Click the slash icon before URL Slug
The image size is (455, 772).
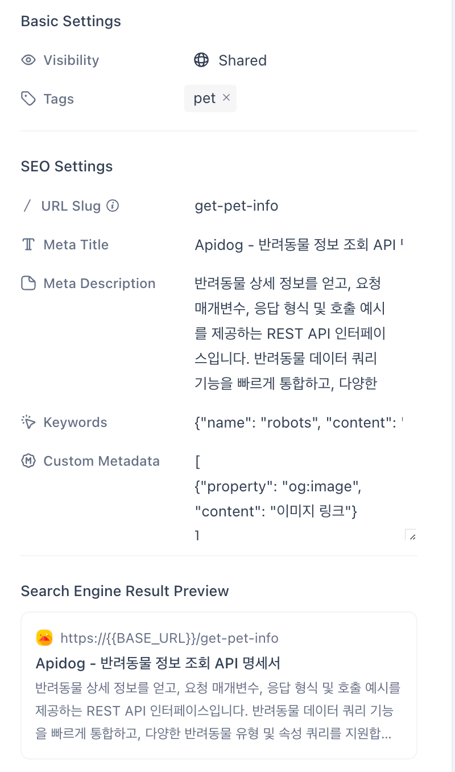pyautogui.click(x=27, y=206)
